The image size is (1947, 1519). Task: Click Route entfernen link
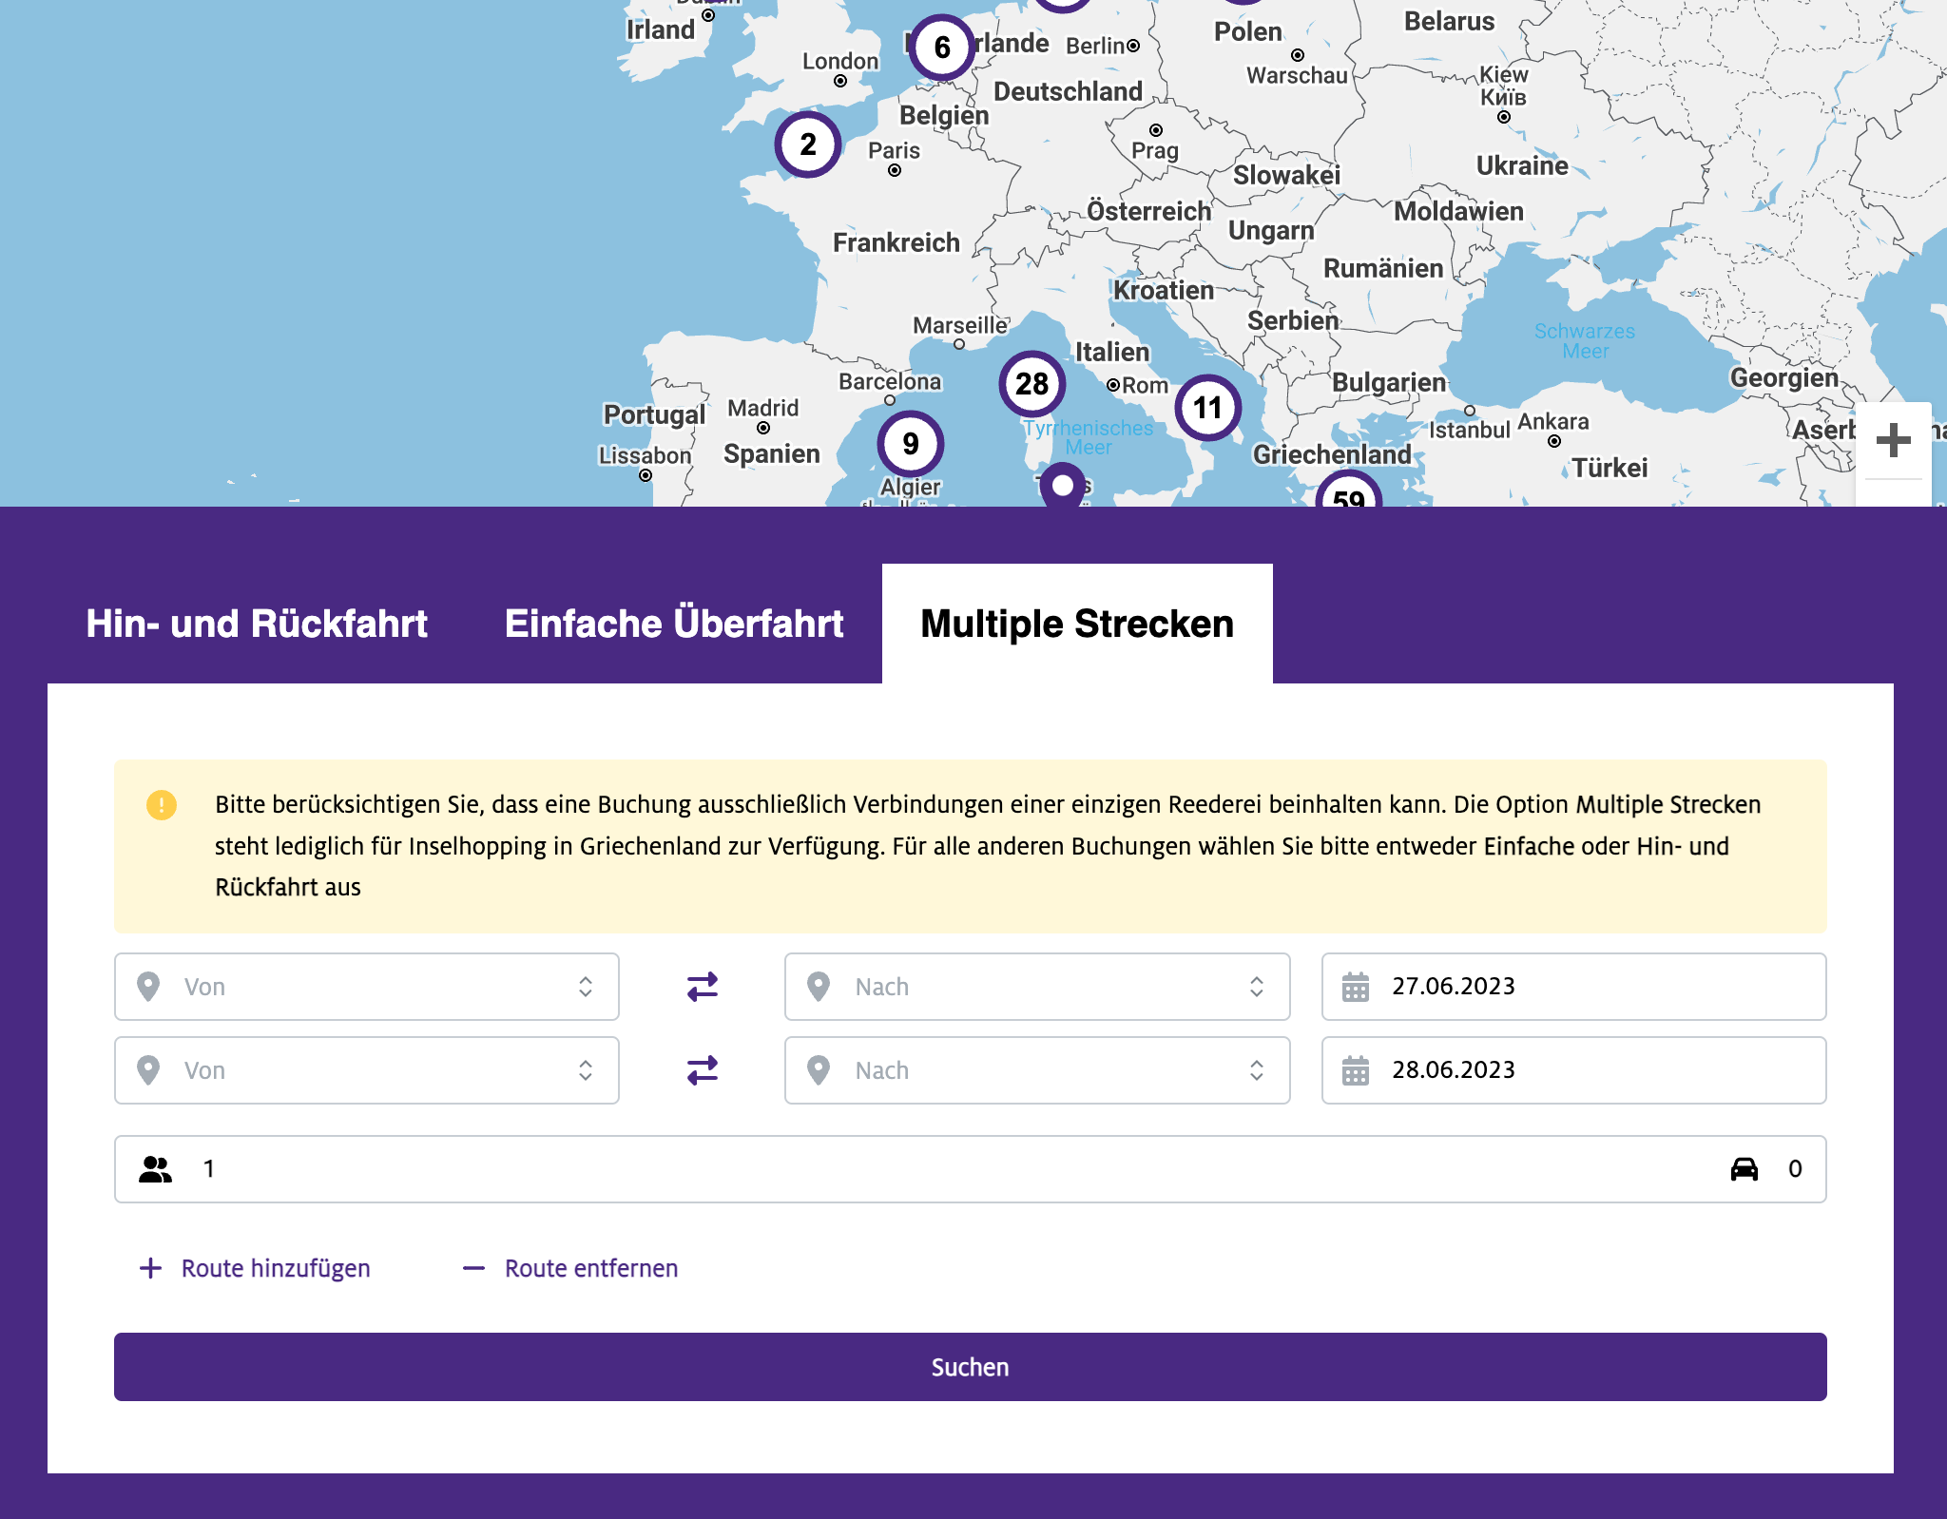(570, 1268)
